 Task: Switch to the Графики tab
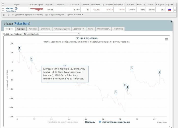[9, 29]
